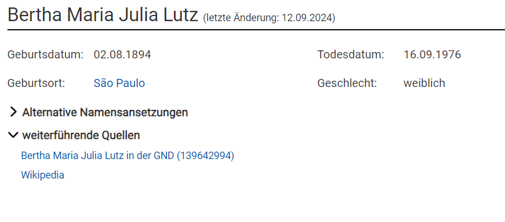The height and width of the screenshot is (222, 505).
Task: Click the 'Geburtsdatum:' field label
Action: pos(45,54)
